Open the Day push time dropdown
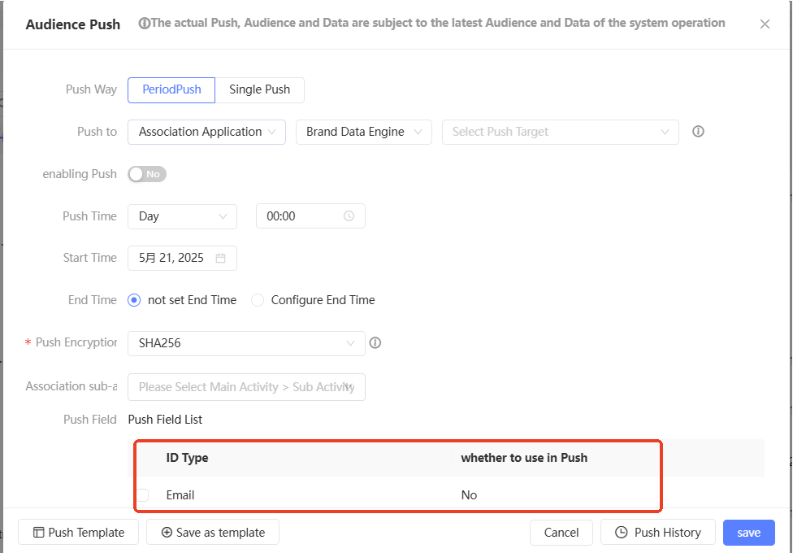 [182, 216]
